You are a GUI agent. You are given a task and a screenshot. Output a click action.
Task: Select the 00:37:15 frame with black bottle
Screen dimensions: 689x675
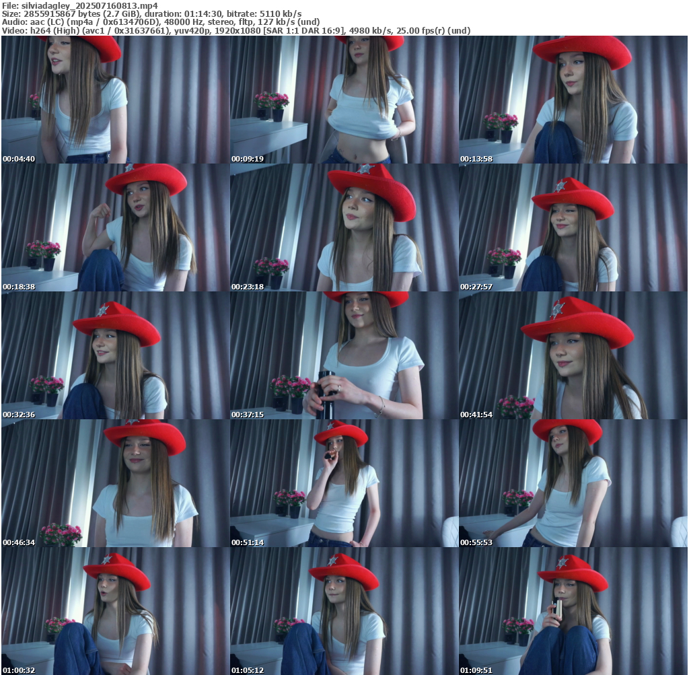pyautogui.click(x=344, y=355)
